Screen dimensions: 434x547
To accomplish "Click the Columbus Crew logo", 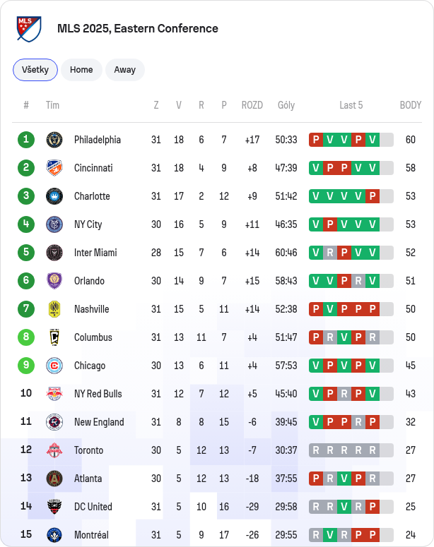I will tap(54, 337).
